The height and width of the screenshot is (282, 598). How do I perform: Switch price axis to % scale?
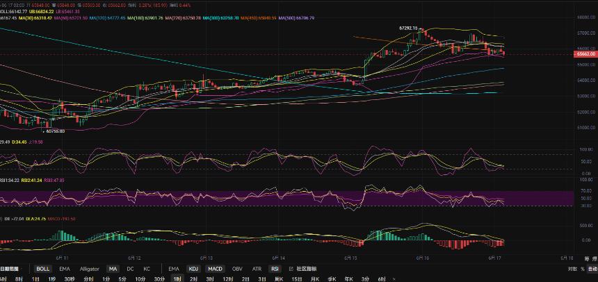583,269
